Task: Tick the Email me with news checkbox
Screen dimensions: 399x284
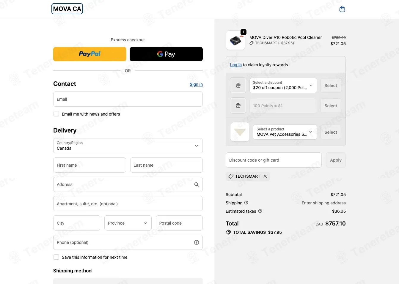Action: (56, 114)
